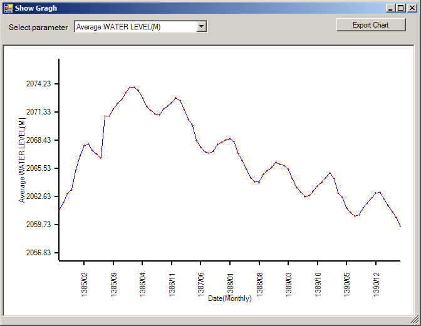
Task: Click the 1385/02 x-axis date label
Action: (x=84, y=285)
